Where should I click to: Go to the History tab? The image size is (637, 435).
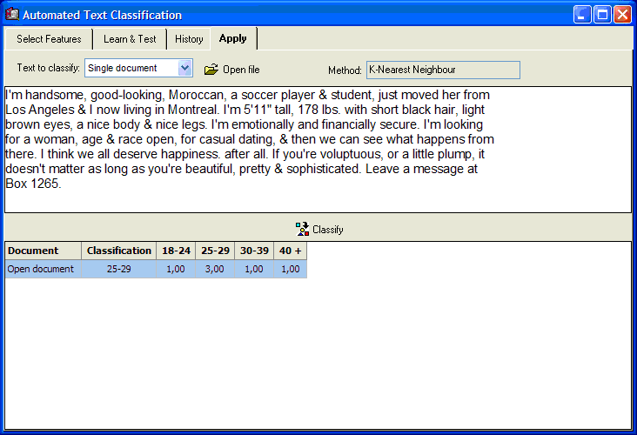point(189,39)
